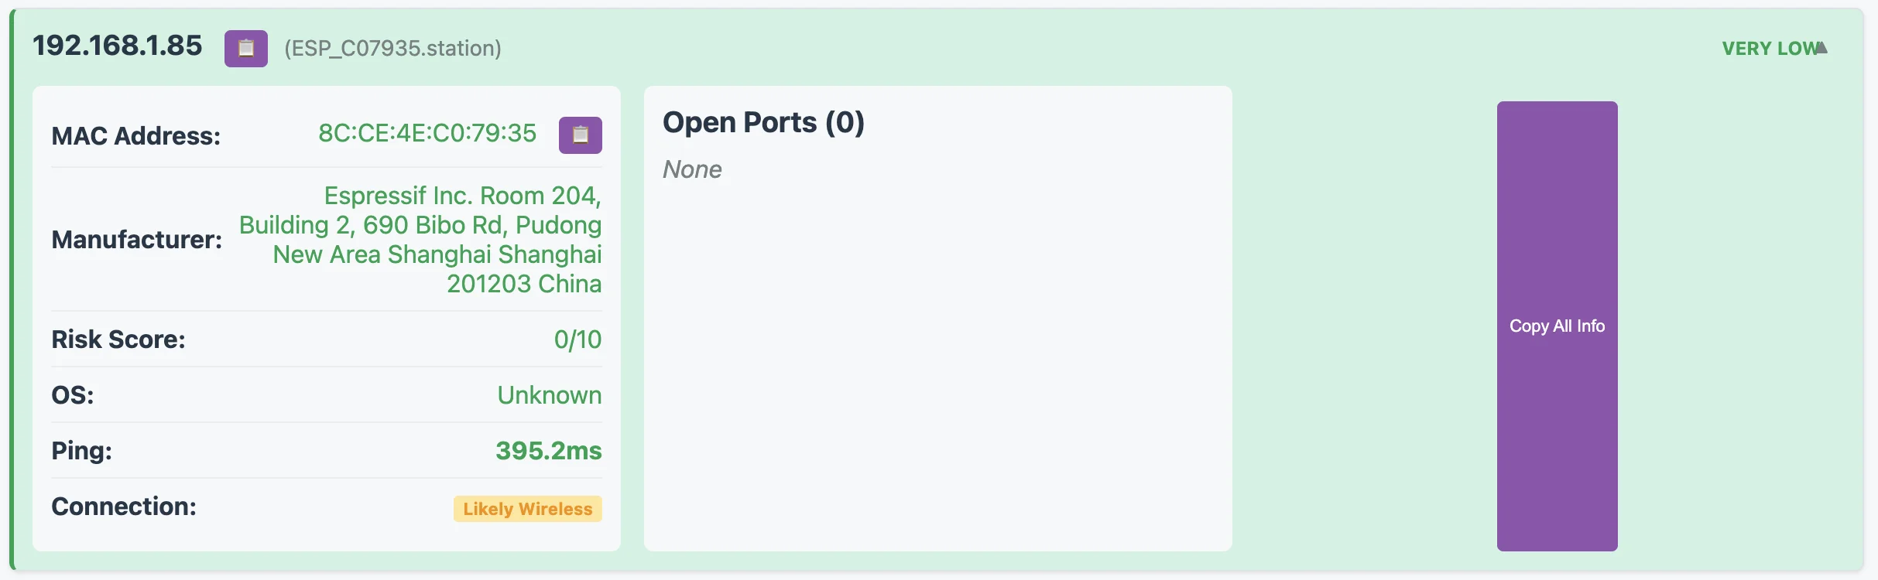1878x580 pixels.
Task: Click the Likely Wireless connection badge
Action: [x=528, y=509]
